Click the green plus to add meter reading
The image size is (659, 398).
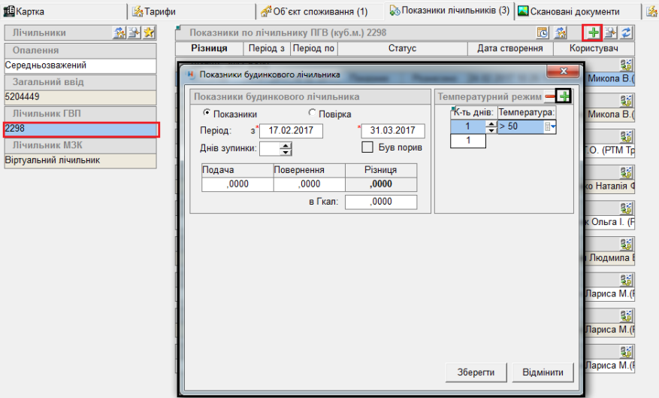[x=594, y=33]
